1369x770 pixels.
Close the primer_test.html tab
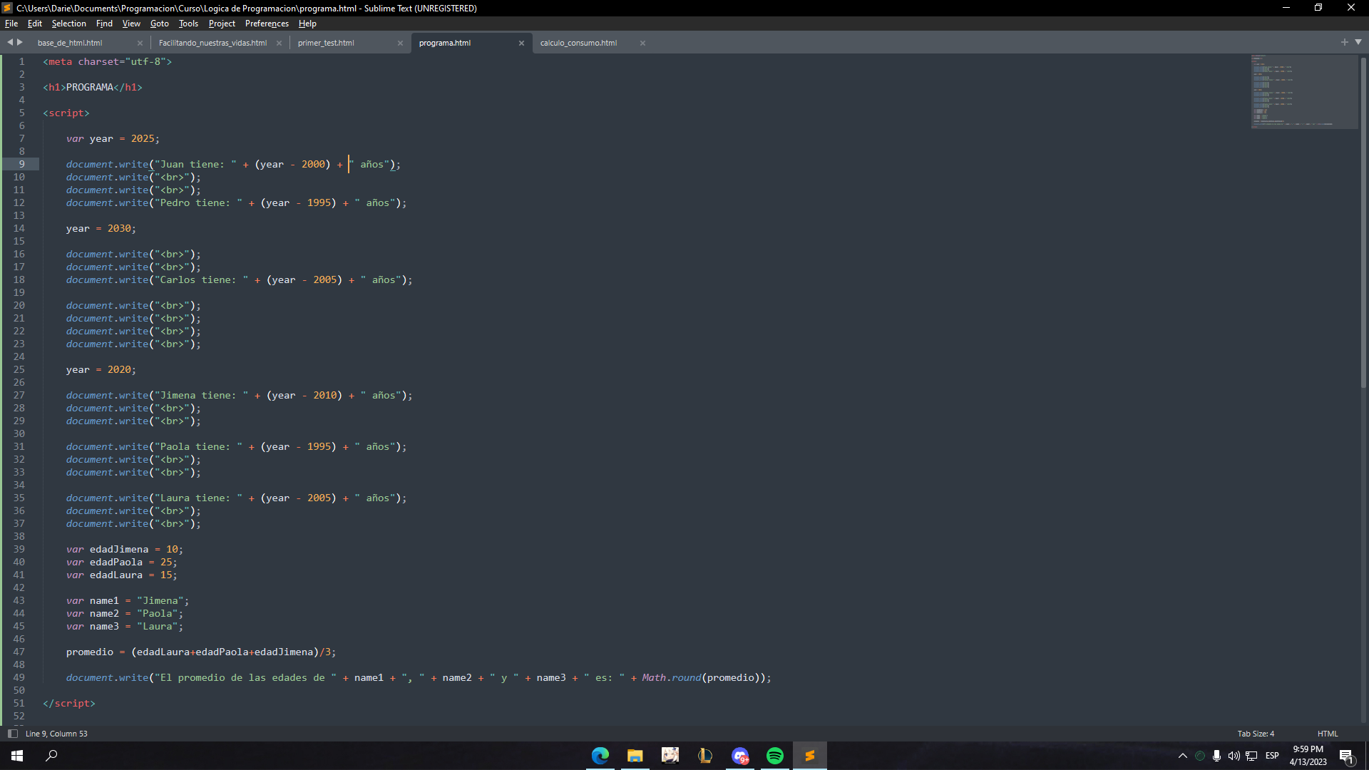(x=400, y=43)
